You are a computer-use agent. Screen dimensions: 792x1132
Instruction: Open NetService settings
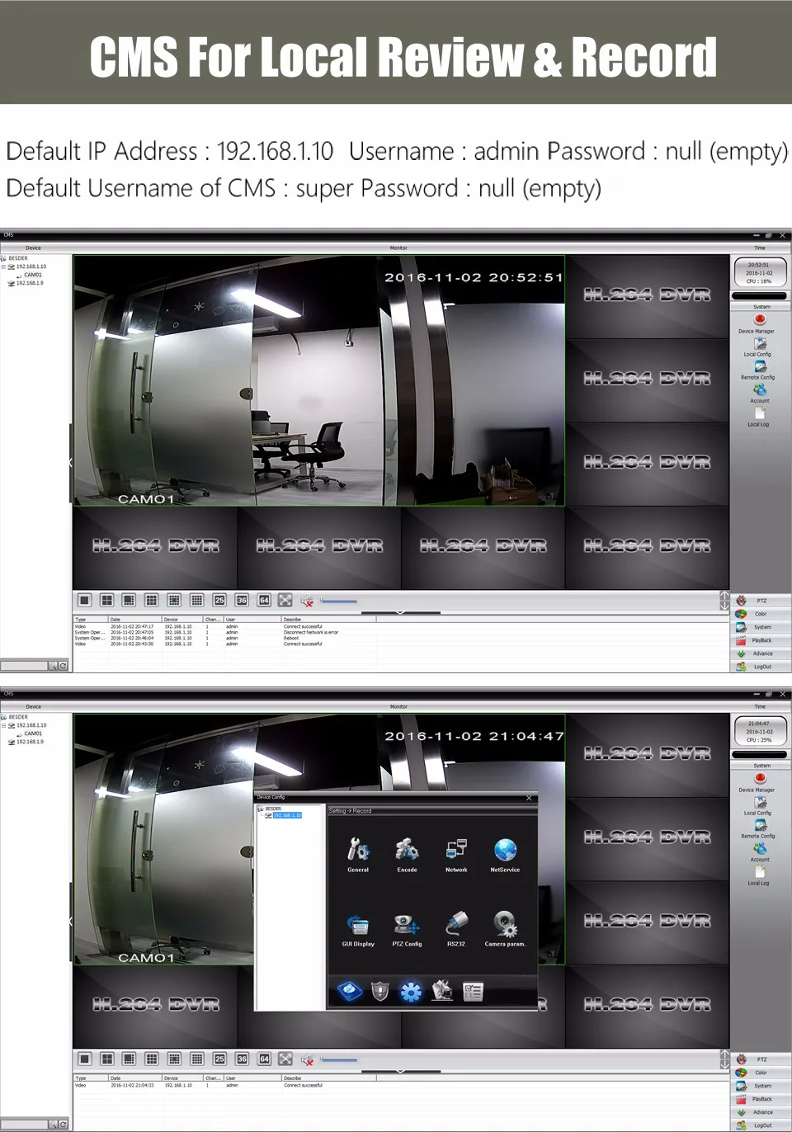coord(505,852)
